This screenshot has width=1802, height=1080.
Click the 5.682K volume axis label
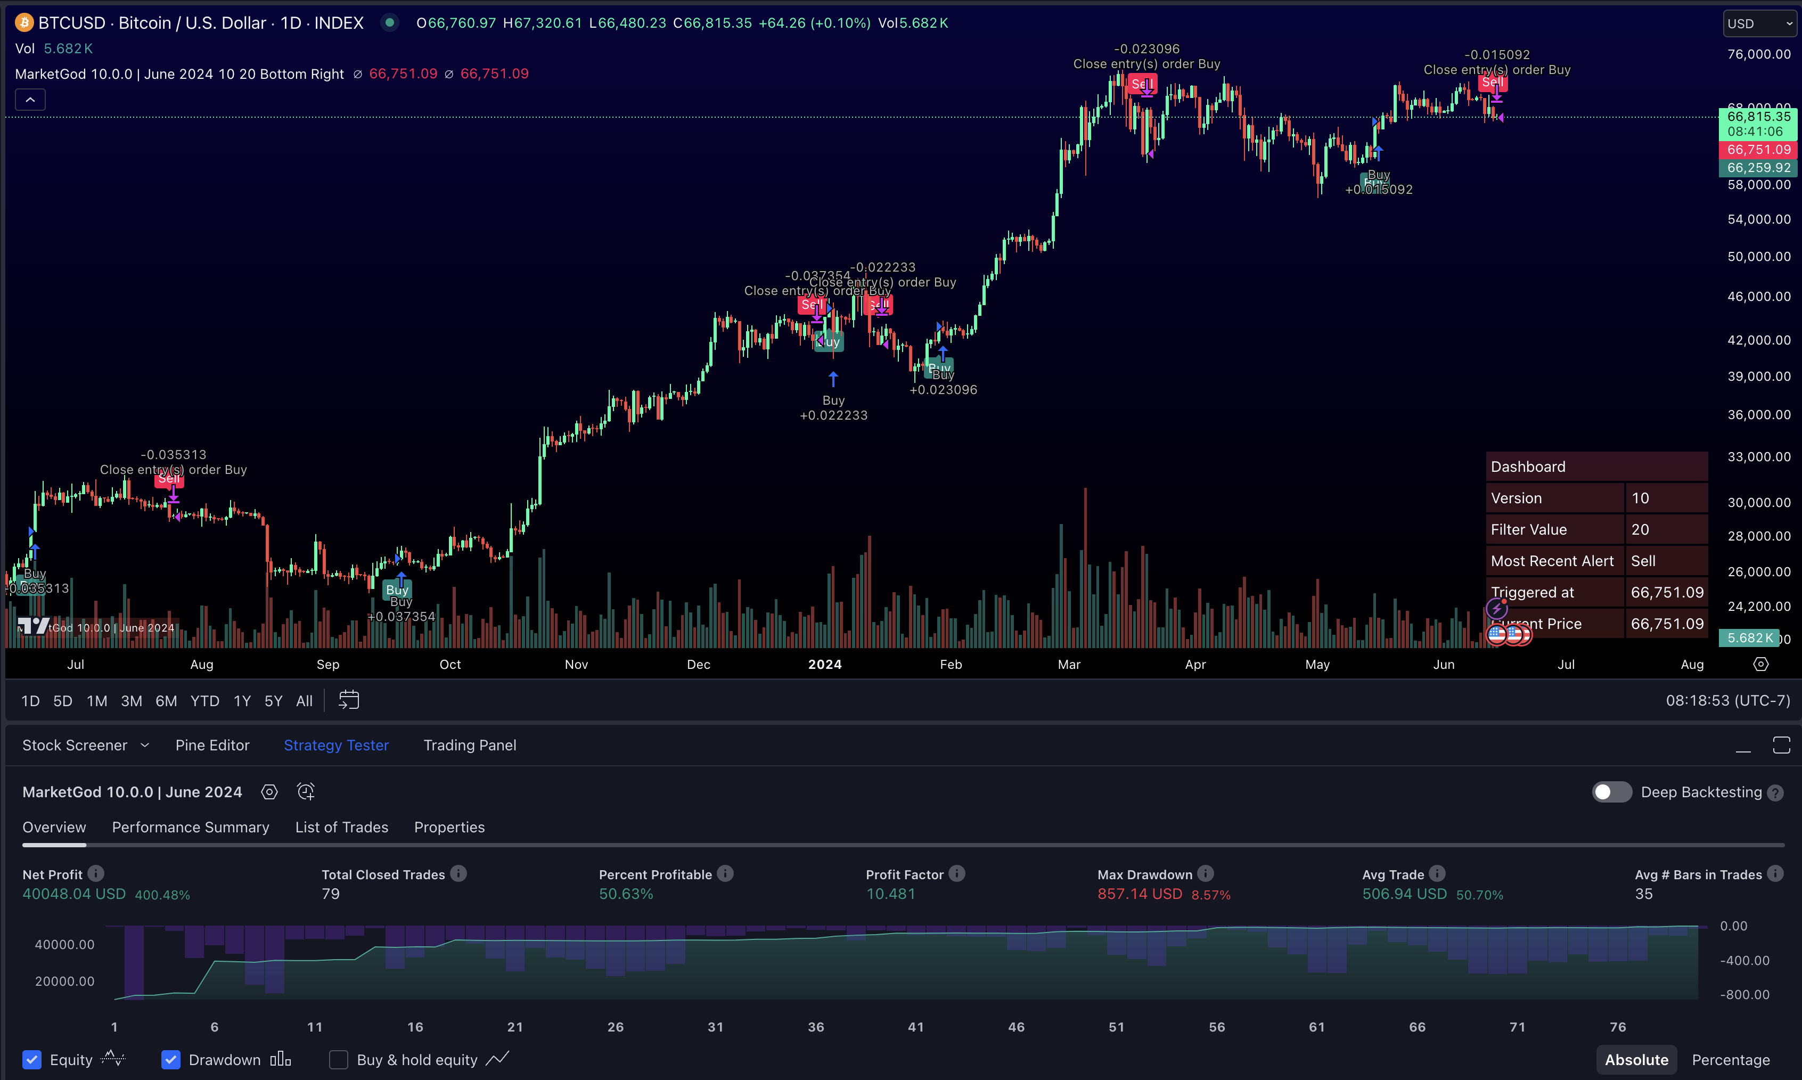point(1749,638)
